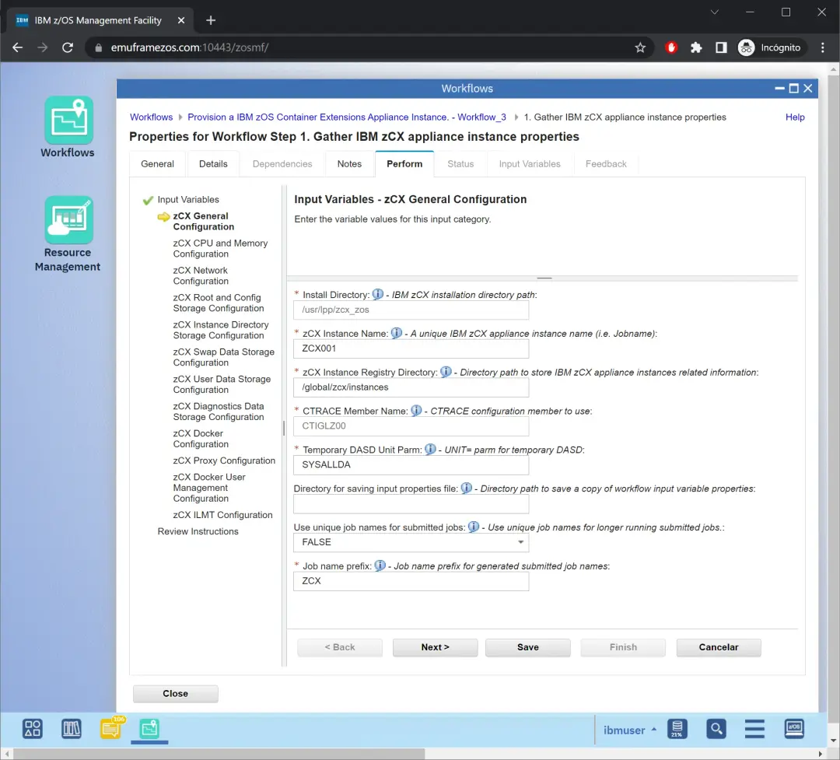
Task: Open the library books icon in z/OSMF taskbar
Action: (72, 728)
